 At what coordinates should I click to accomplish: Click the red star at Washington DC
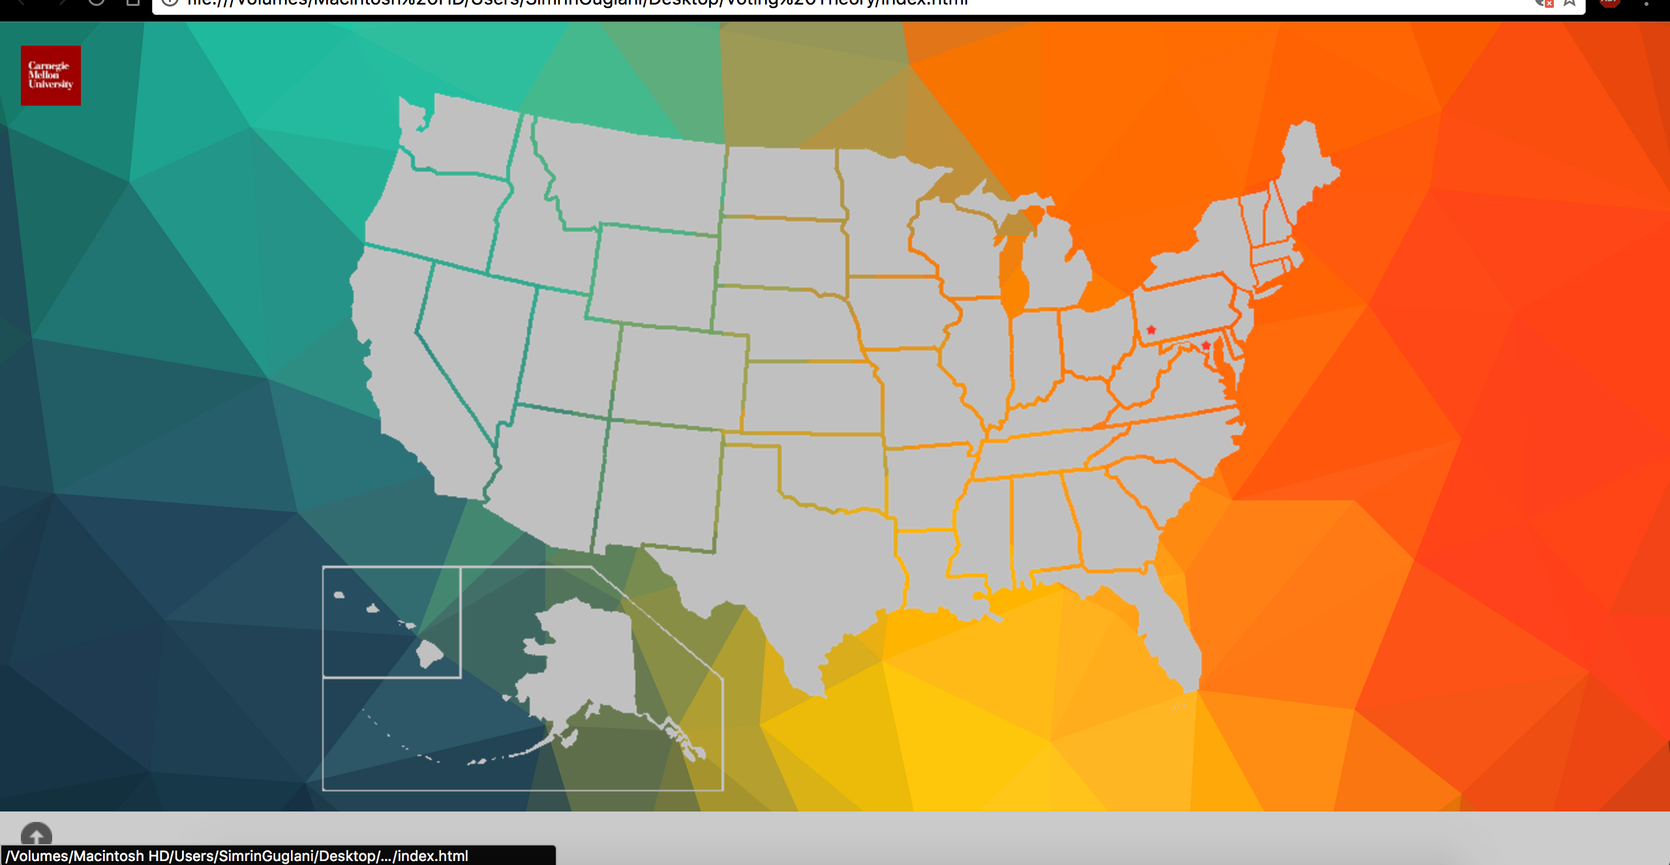click(x=1206, y=345)
